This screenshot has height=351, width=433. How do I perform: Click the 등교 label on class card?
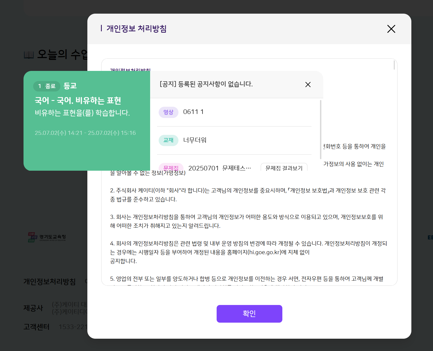tap(70, 86)
